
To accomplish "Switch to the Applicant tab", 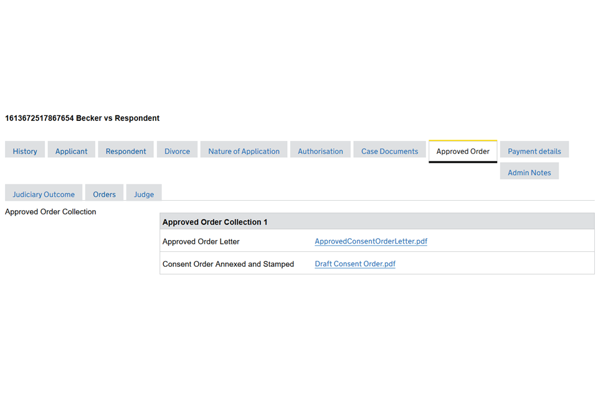I will point(71,151).
